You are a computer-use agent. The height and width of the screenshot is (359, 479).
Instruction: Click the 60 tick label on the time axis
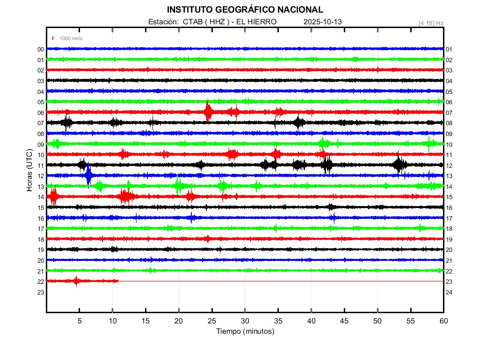coord(443,321)
